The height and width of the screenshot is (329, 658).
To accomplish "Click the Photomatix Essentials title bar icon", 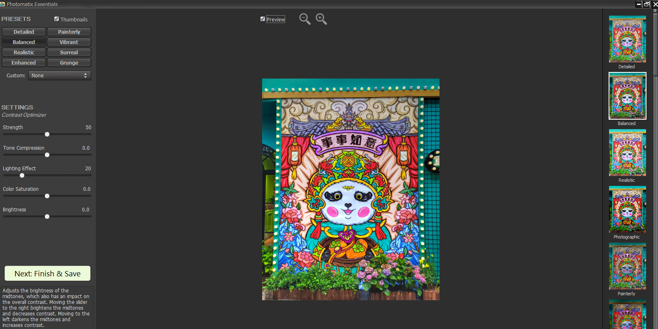I will click(x=2, y=4).
